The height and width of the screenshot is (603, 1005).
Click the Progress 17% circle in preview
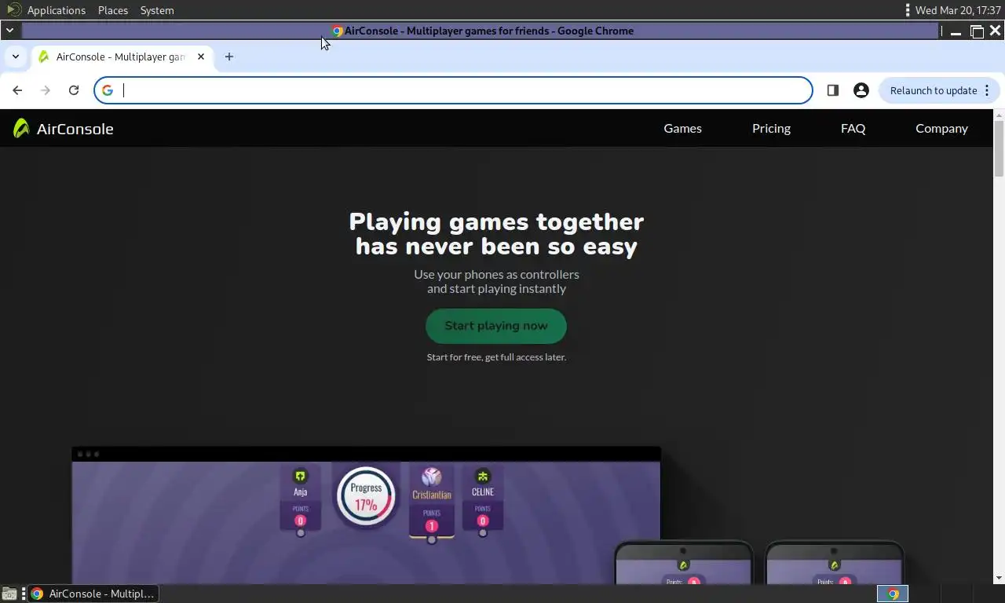[x=366, y=496]
